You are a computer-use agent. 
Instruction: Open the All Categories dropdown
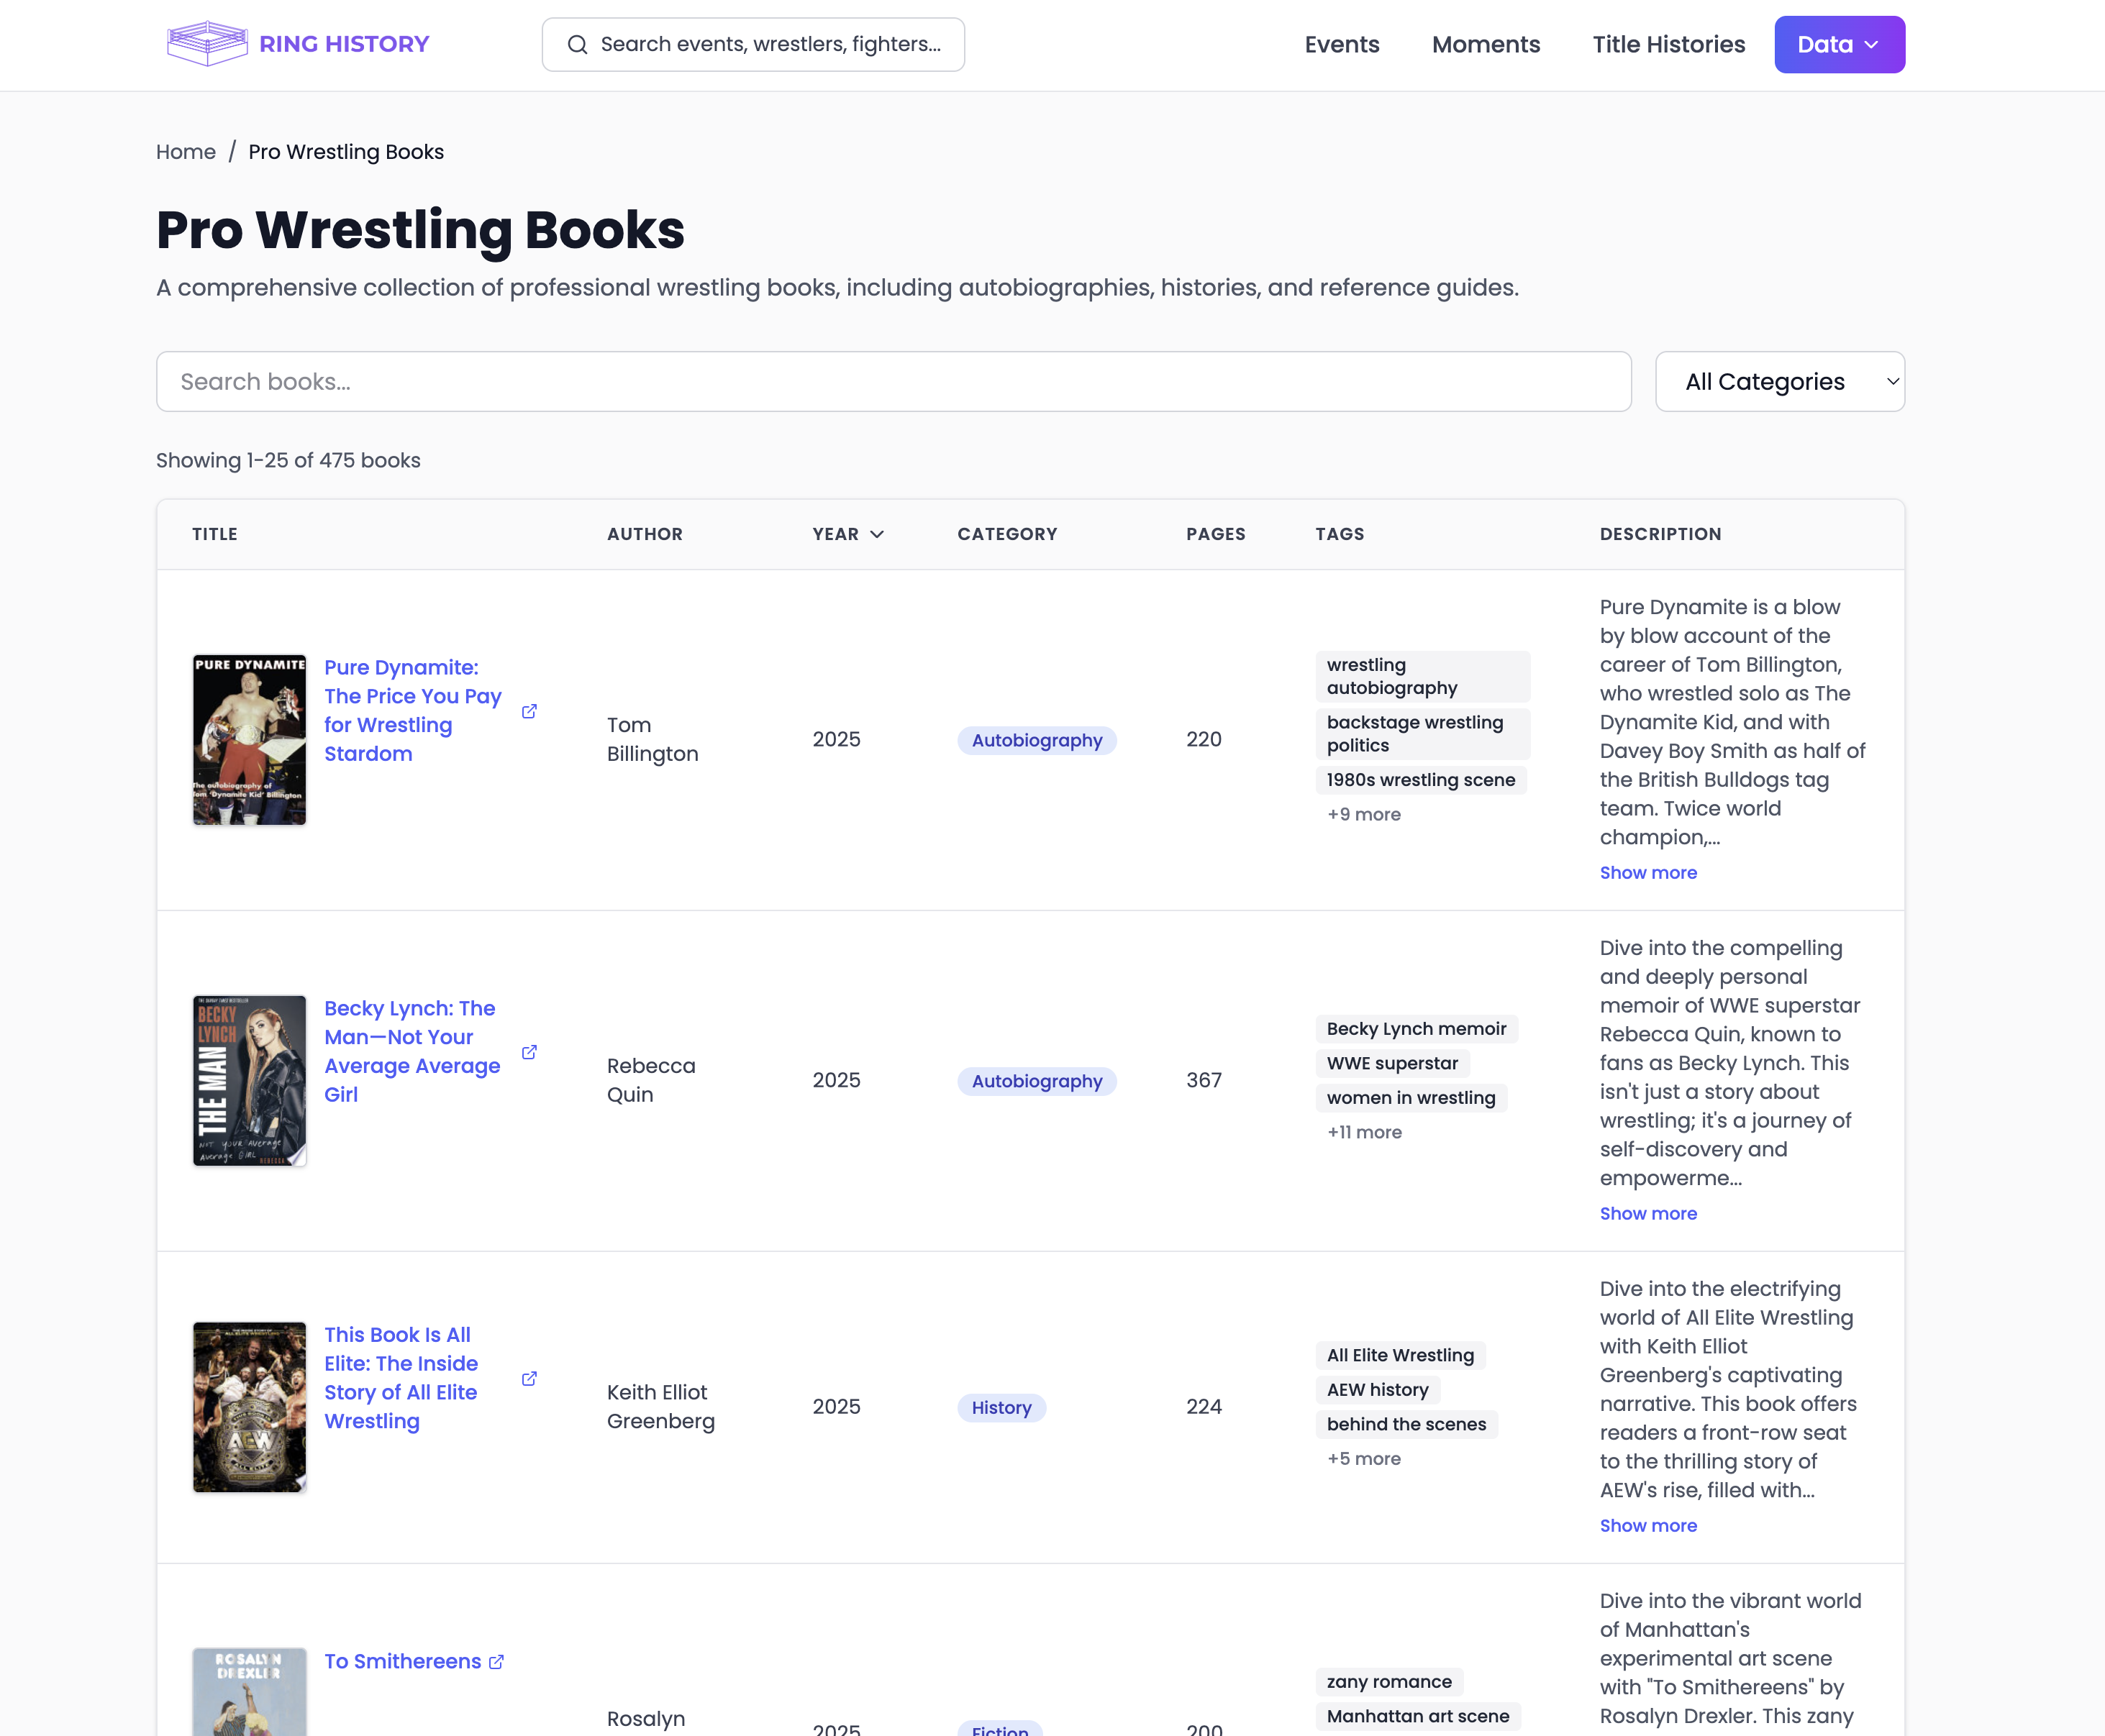tap(1779, 381)
